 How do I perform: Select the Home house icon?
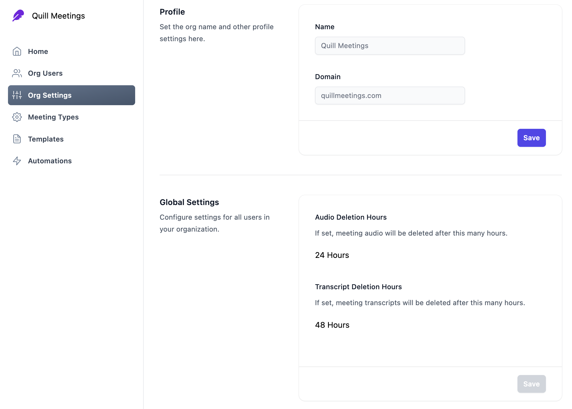[x=17, y=51]
